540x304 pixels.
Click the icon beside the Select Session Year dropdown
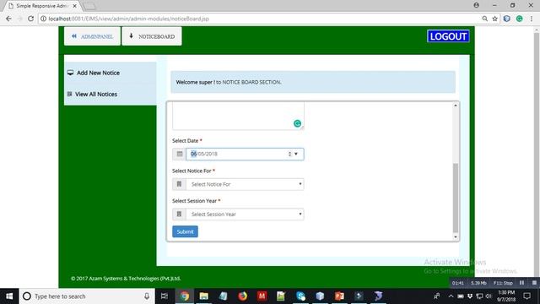pyautogui.click(x=179, y=214)
